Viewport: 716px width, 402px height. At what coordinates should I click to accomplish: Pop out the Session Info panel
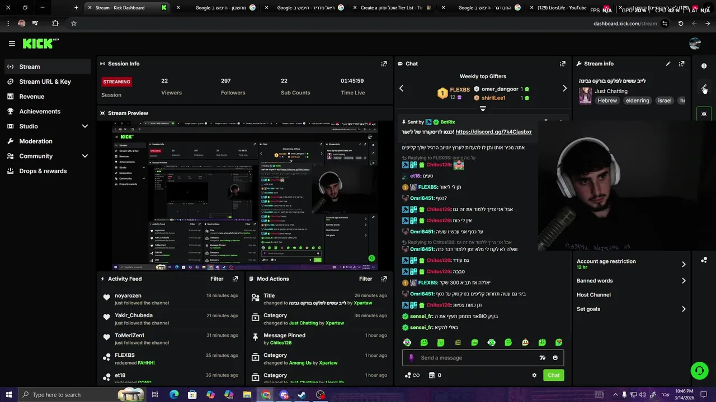[x=384, y=64]
